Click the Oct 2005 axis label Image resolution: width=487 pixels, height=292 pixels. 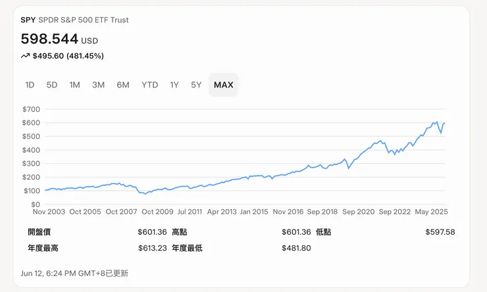coord(85,212)
